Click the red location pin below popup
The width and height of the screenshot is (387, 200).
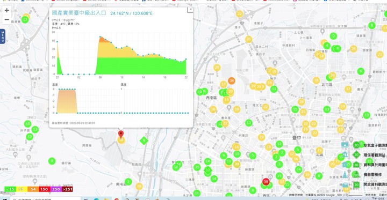coord(121,135)
